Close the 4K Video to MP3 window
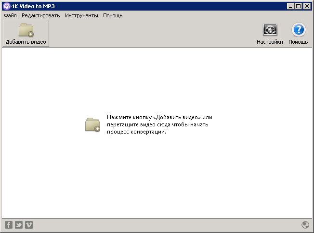The image size is (314, 233). pos(307,6)
